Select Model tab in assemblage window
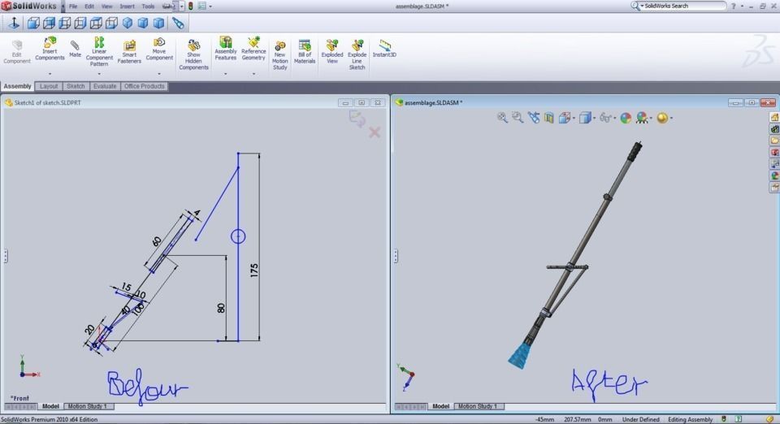The width and height of the screenshot is (780, 424). (x=440, y=406)
